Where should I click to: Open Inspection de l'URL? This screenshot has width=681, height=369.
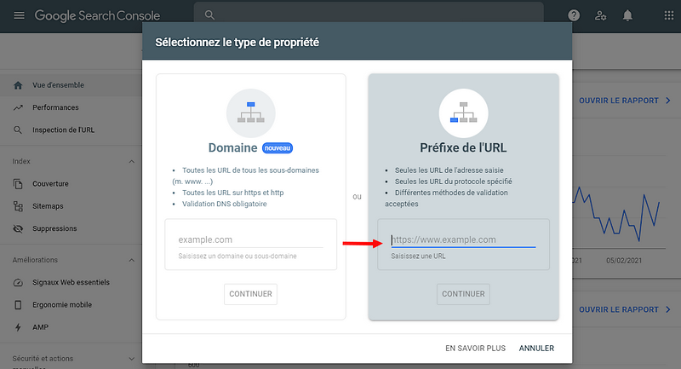(64, 130)
